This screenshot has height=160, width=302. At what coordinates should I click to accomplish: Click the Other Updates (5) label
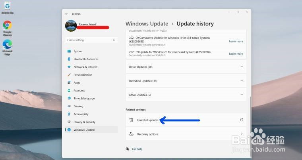click(140, 95)
